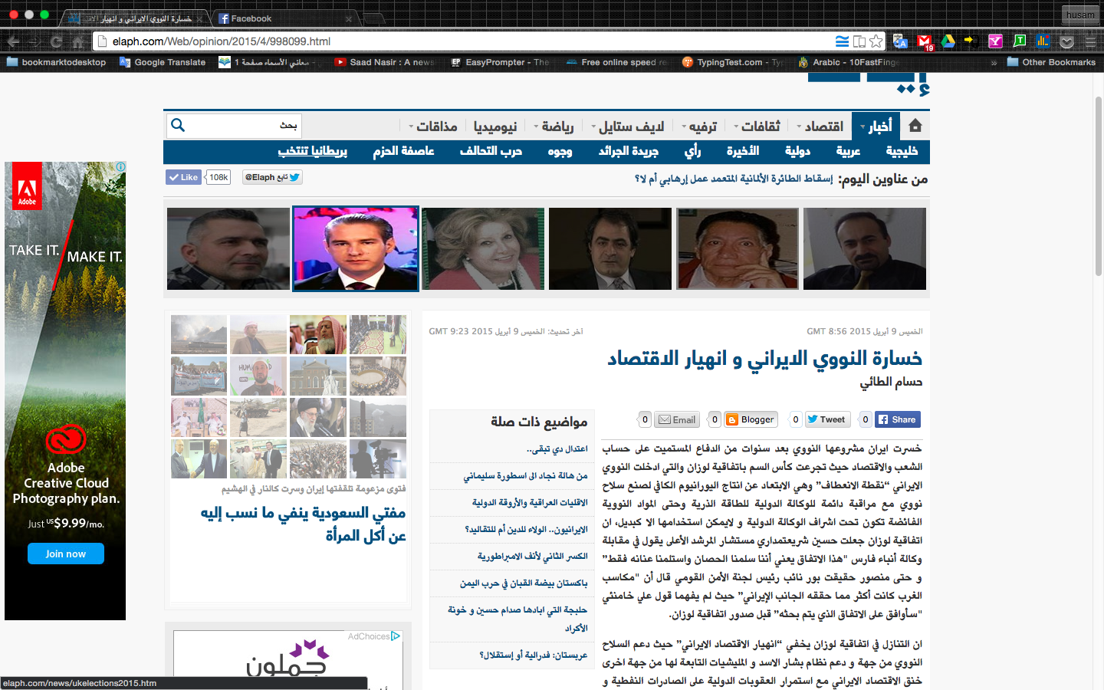Click the search magnifier icon on Elaph
Image resolution: width=1104 pixels, height=690 pixels.
pos(178,126)
